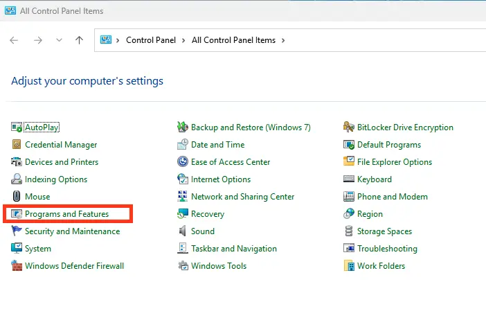Screen dimensions: 486x327
Task: Click the Network and Sharing Center icon
Action: point(183,197)
